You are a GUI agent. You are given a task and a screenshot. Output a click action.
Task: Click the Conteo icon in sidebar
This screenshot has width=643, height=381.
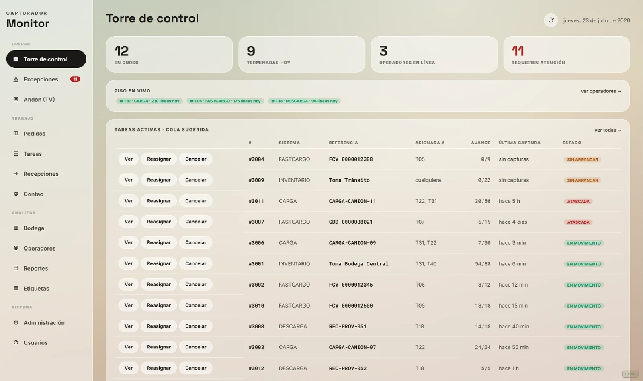pos(16,194)
